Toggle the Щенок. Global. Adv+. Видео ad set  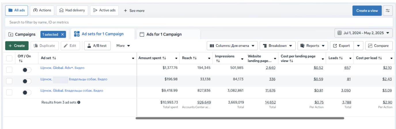point(27,70)
